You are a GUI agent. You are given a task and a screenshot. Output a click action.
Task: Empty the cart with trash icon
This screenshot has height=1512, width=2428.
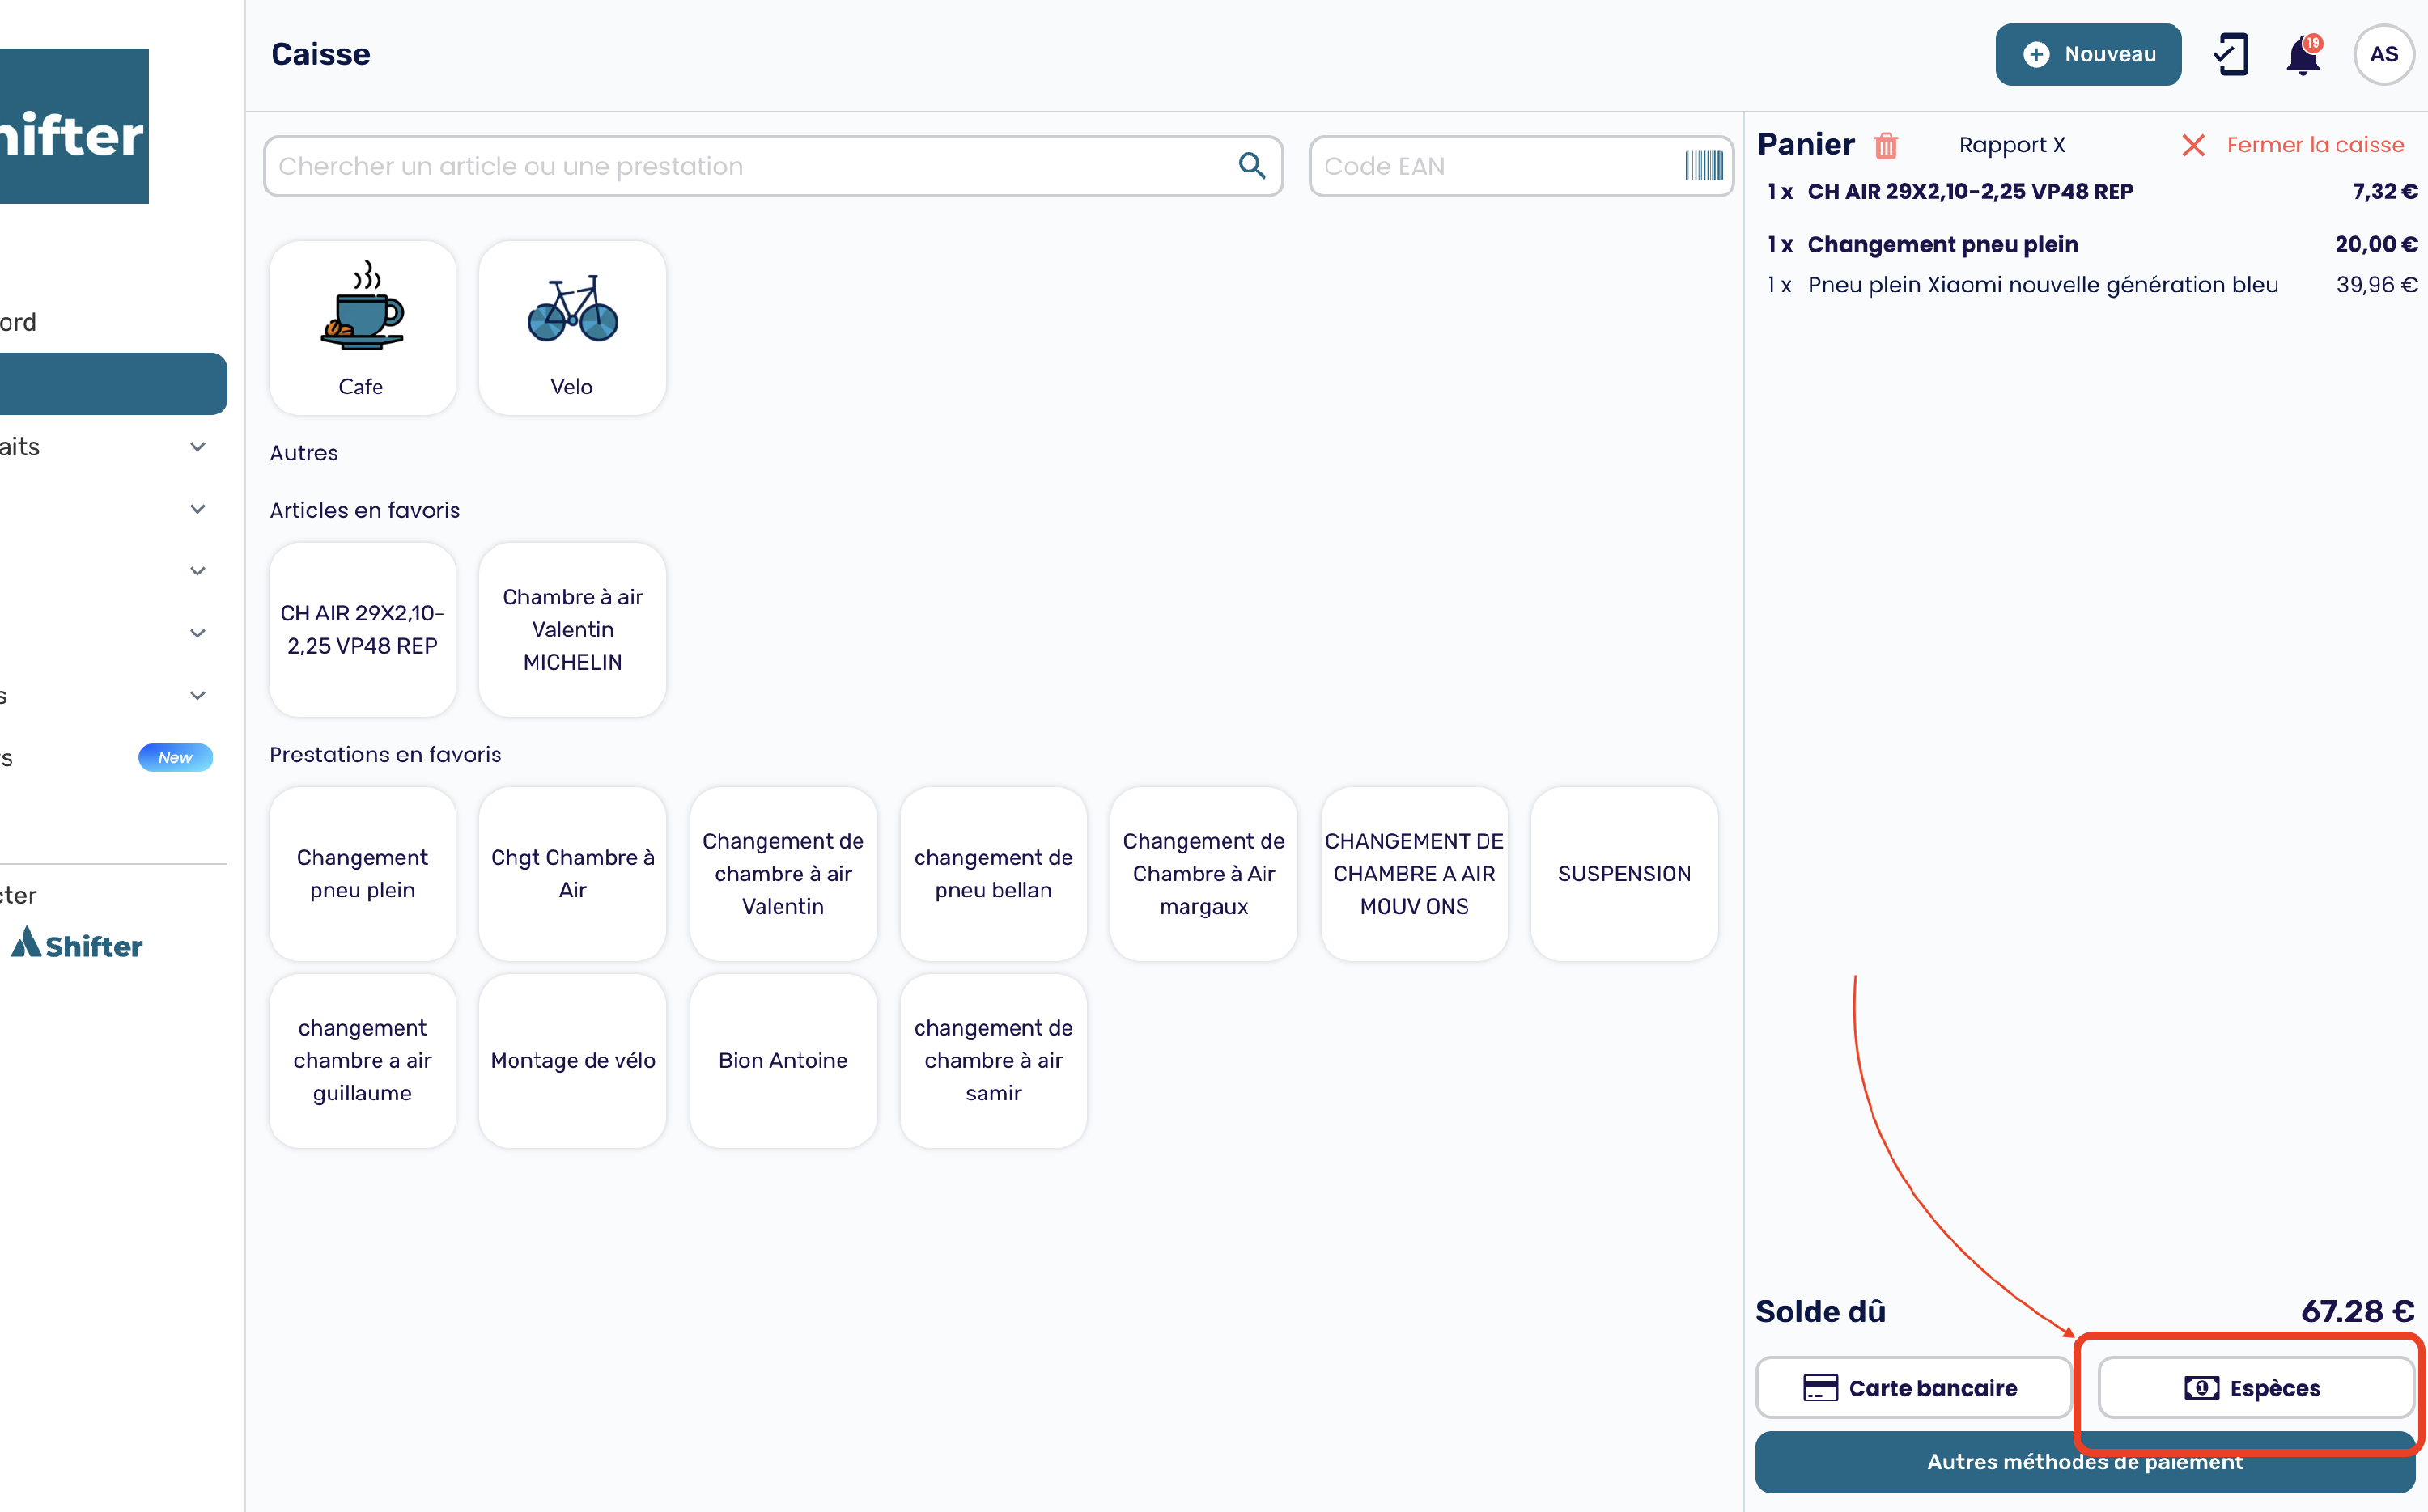(1885, 146)
